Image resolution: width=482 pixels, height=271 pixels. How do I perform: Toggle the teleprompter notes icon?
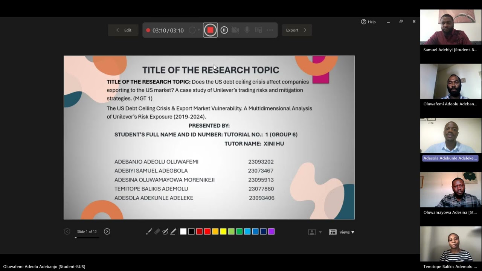click(x=258, y=30)
